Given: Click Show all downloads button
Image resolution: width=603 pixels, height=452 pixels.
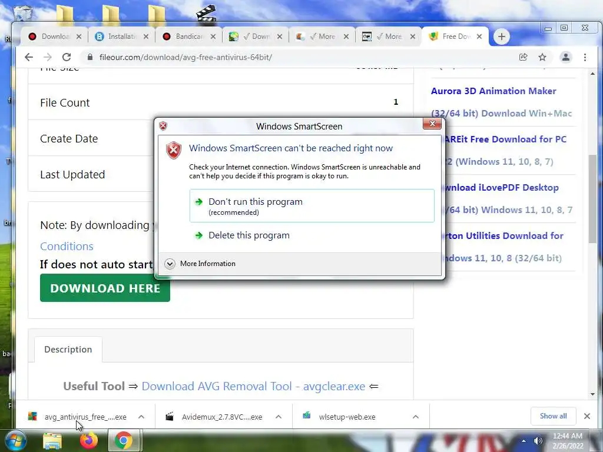Looking at the screenshot, I should click(553, 416).
